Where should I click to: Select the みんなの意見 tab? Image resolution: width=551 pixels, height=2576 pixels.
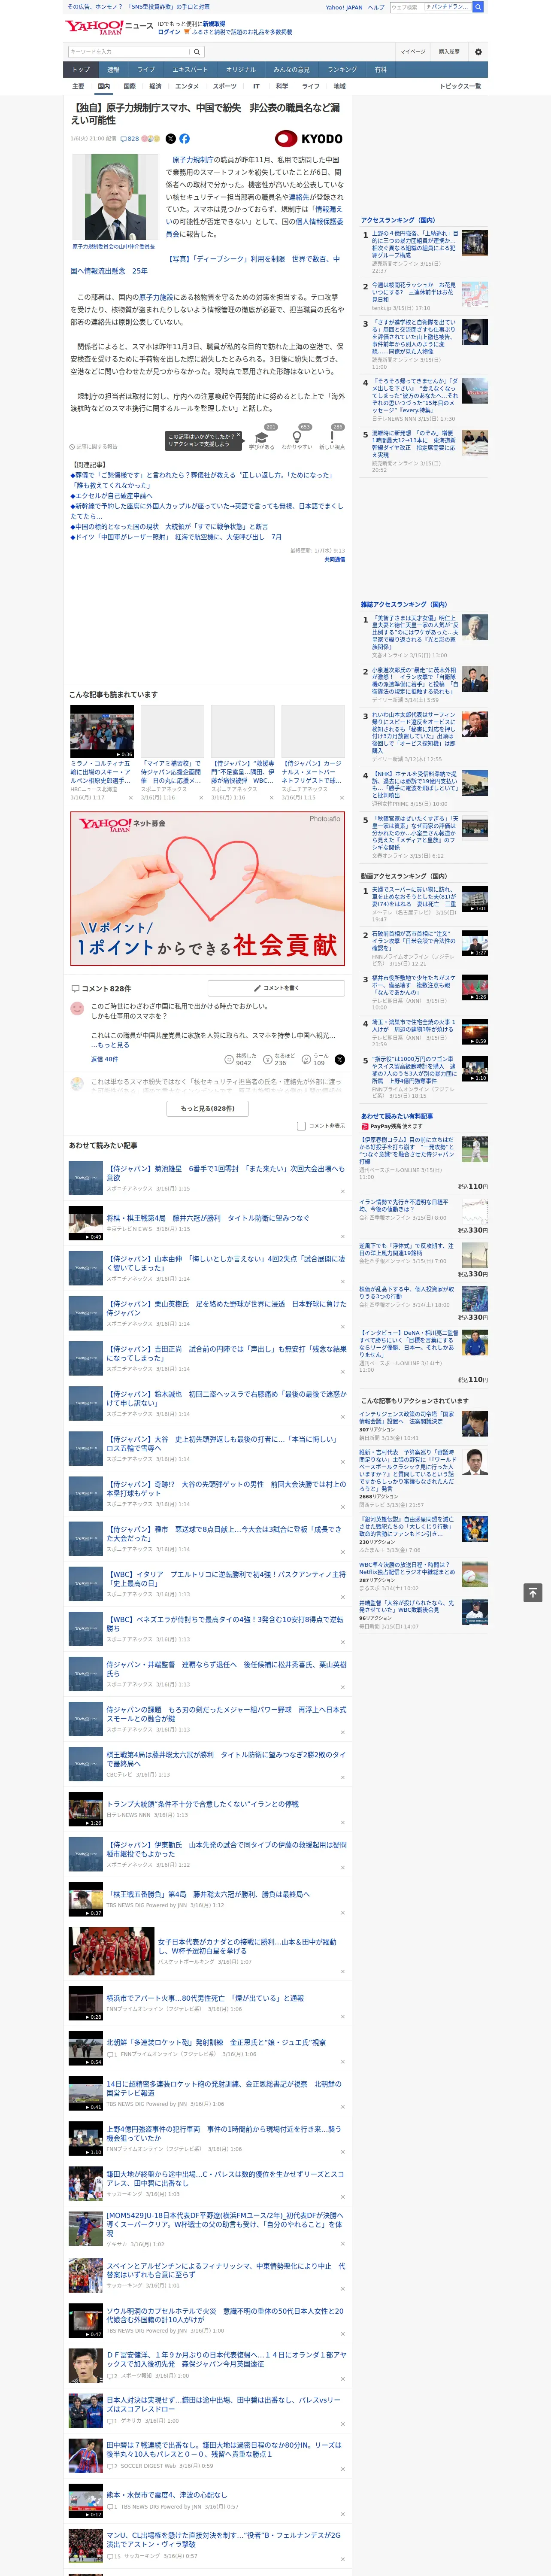(x=291, y=70)
